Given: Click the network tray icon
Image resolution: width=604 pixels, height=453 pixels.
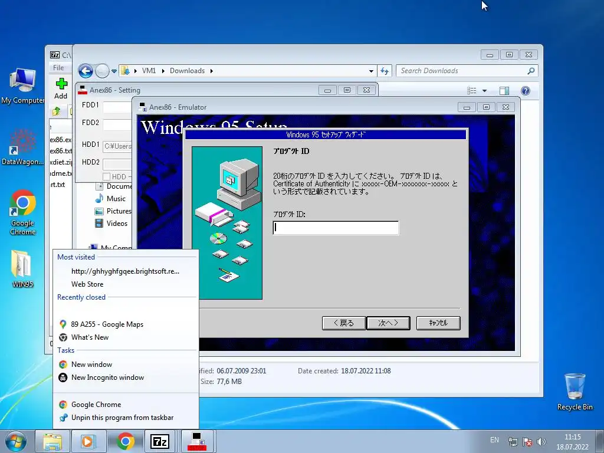Looking at the screenshot, I should 513,441.
